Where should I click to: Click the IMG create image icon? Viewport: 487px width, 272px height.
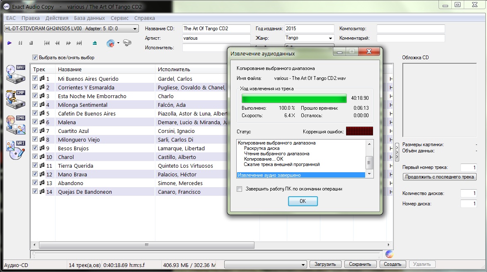pyautogui.click(x=15, y=125)
